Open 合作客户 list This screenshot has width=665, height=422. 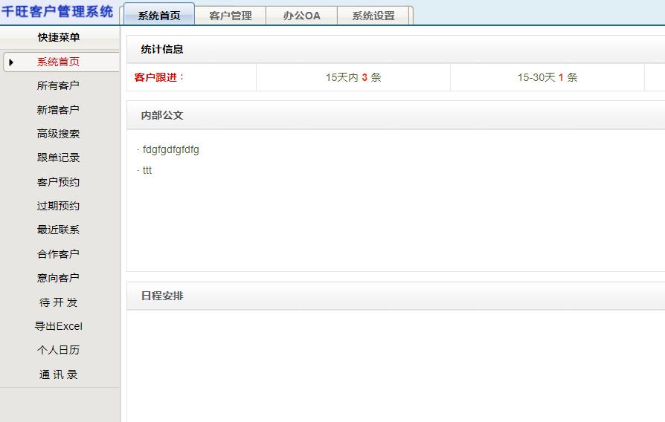pos(58,254)
